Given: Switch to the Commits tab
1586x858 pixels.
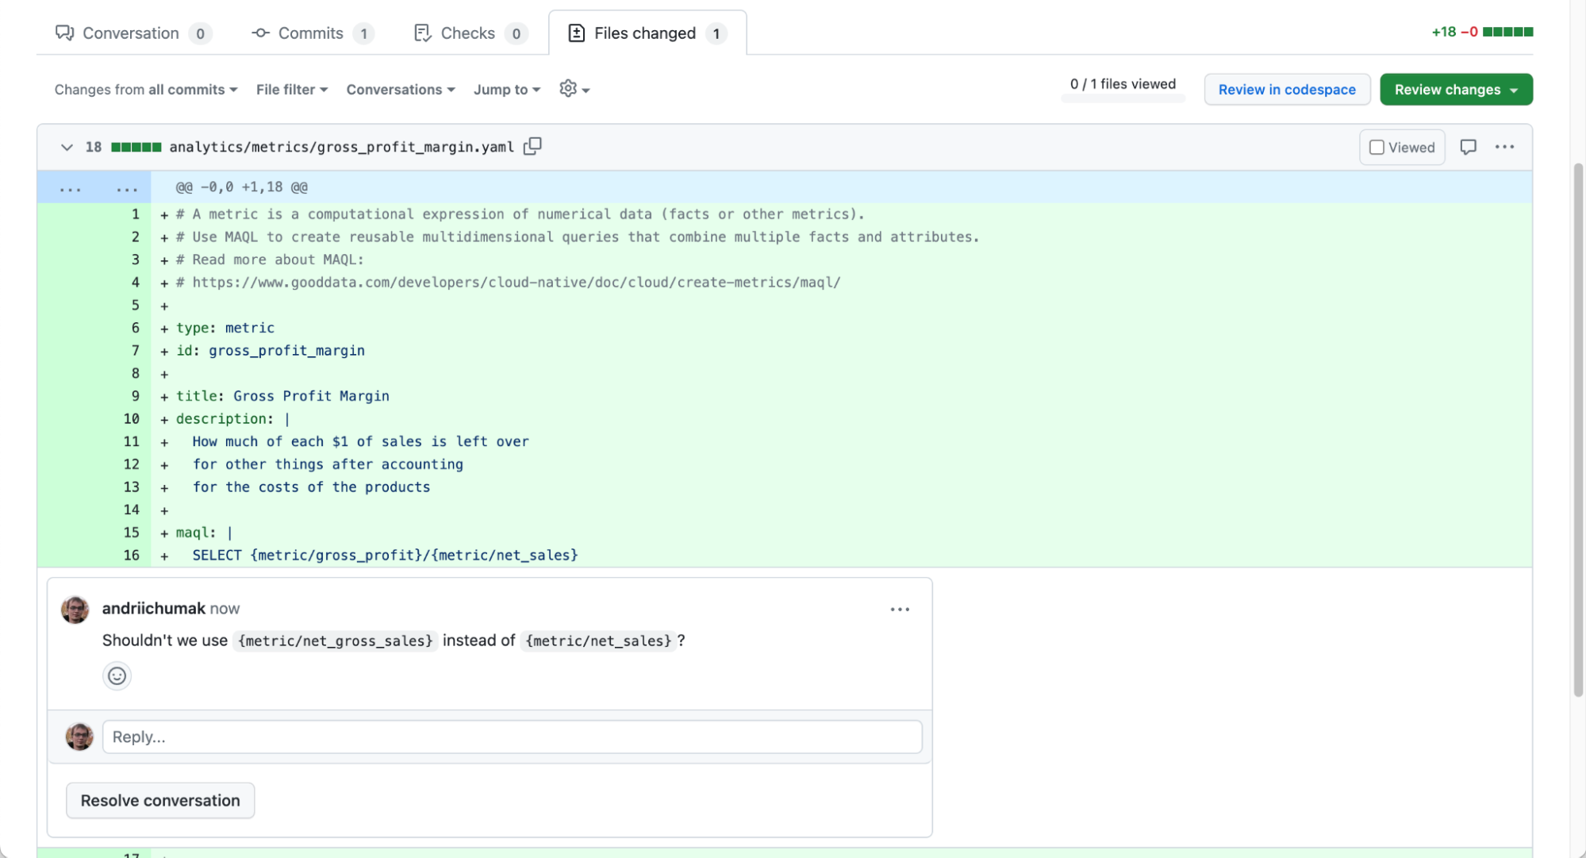Looking at the screenshot, I should 309,33.
